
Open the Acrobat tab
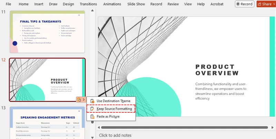217,4
